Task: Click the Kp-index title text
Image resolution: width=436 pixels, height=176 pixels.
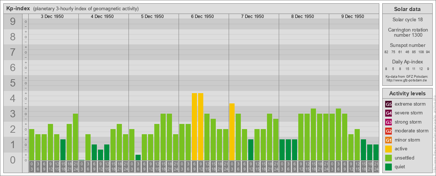Action: coord(18,8)
